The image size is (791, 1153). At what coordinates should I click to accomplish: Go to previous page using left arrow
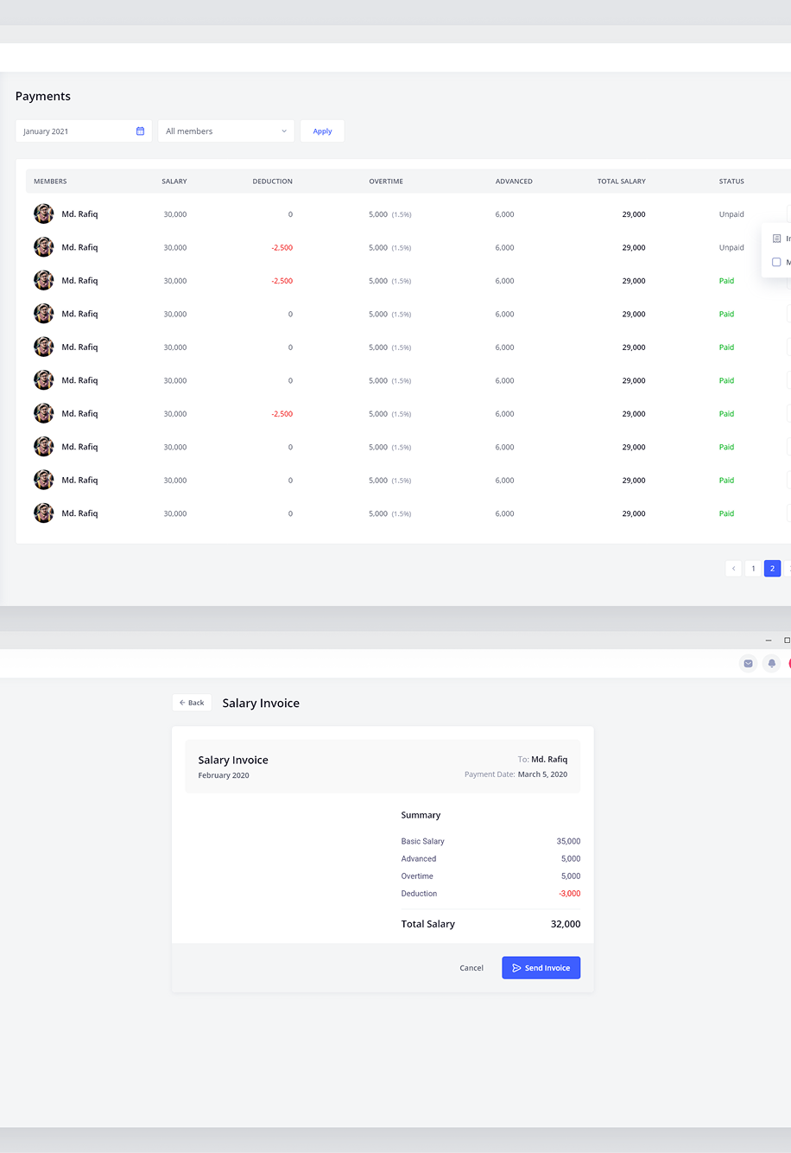click(x=733, y=568)
